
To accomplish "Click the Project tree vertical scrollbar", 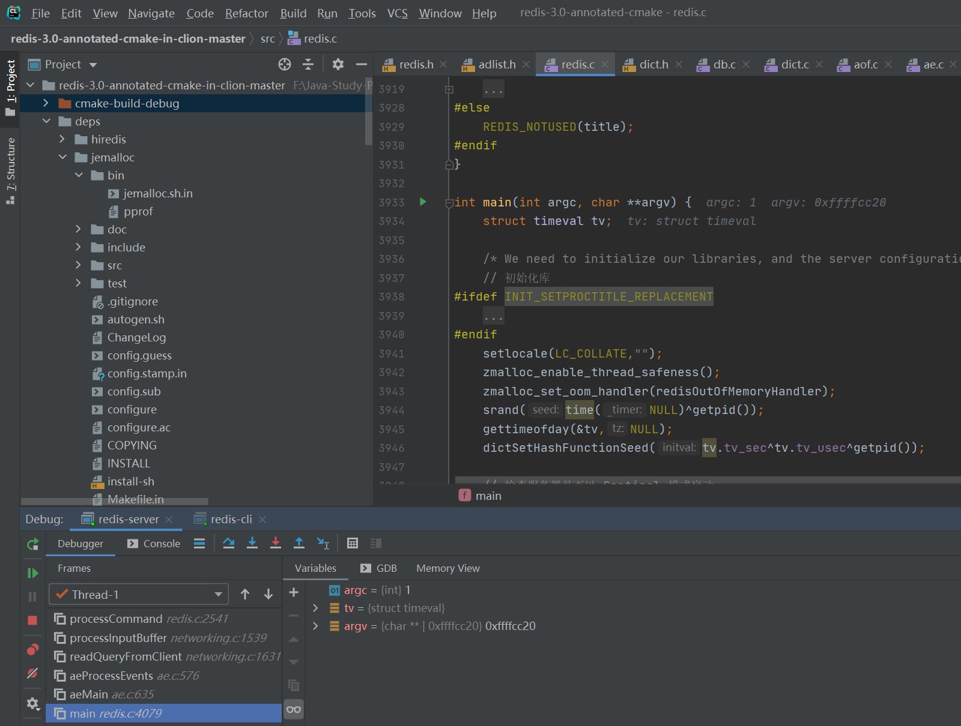I will pyautogui.click(x=369, y=111).
